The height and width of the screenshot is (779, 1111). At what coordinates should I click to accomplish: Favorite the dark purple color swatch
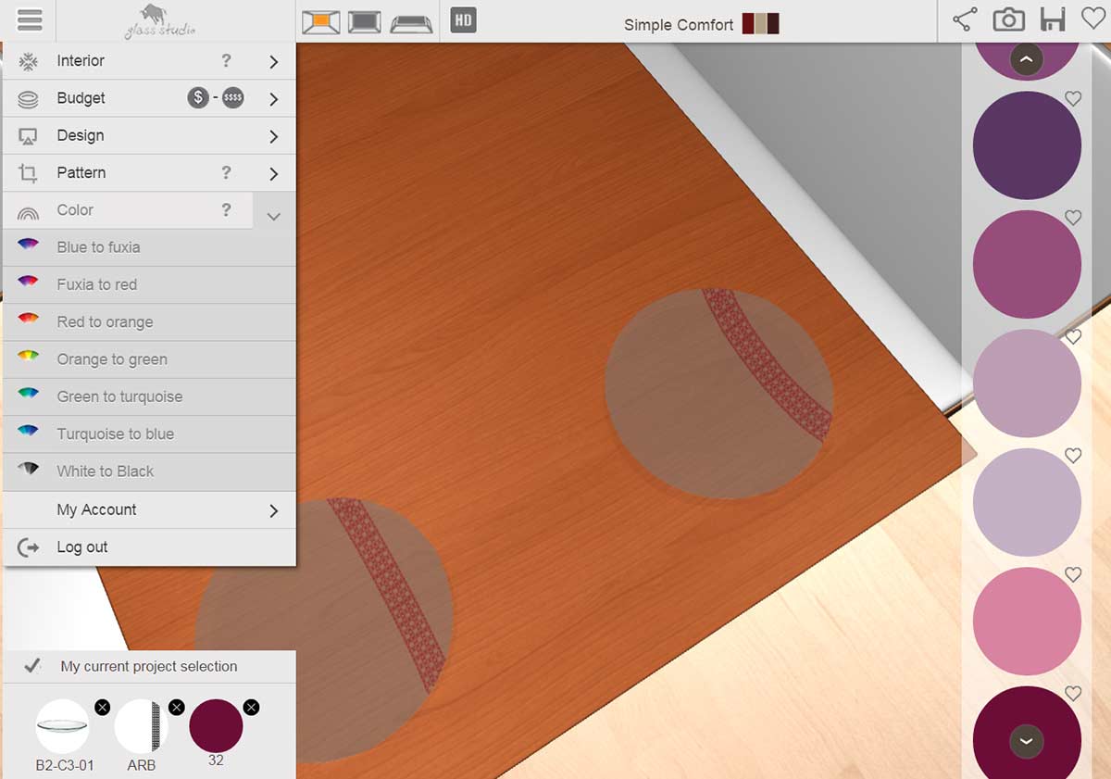click(1073, 98)
